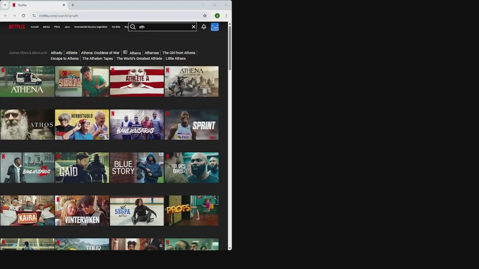Select the 'Athlete' suggested title
The height and width of the screenshot is (269, 479).
[71, 53]
